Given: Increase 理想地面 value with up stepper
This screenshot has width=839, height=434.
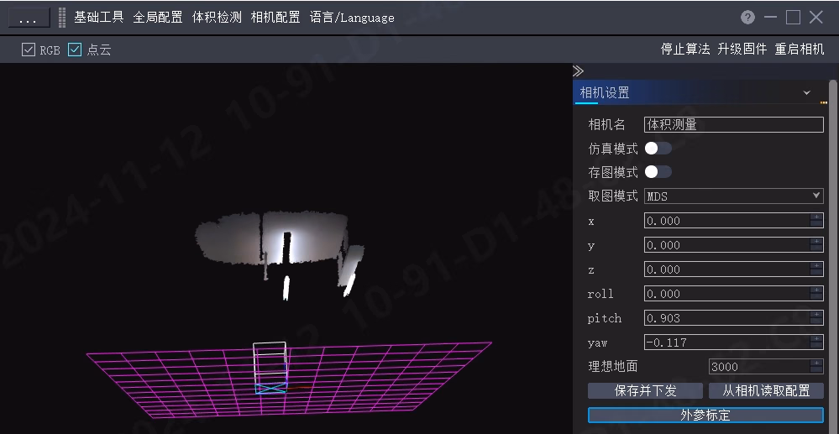Looking at the screenshot, I should point(816,363).
